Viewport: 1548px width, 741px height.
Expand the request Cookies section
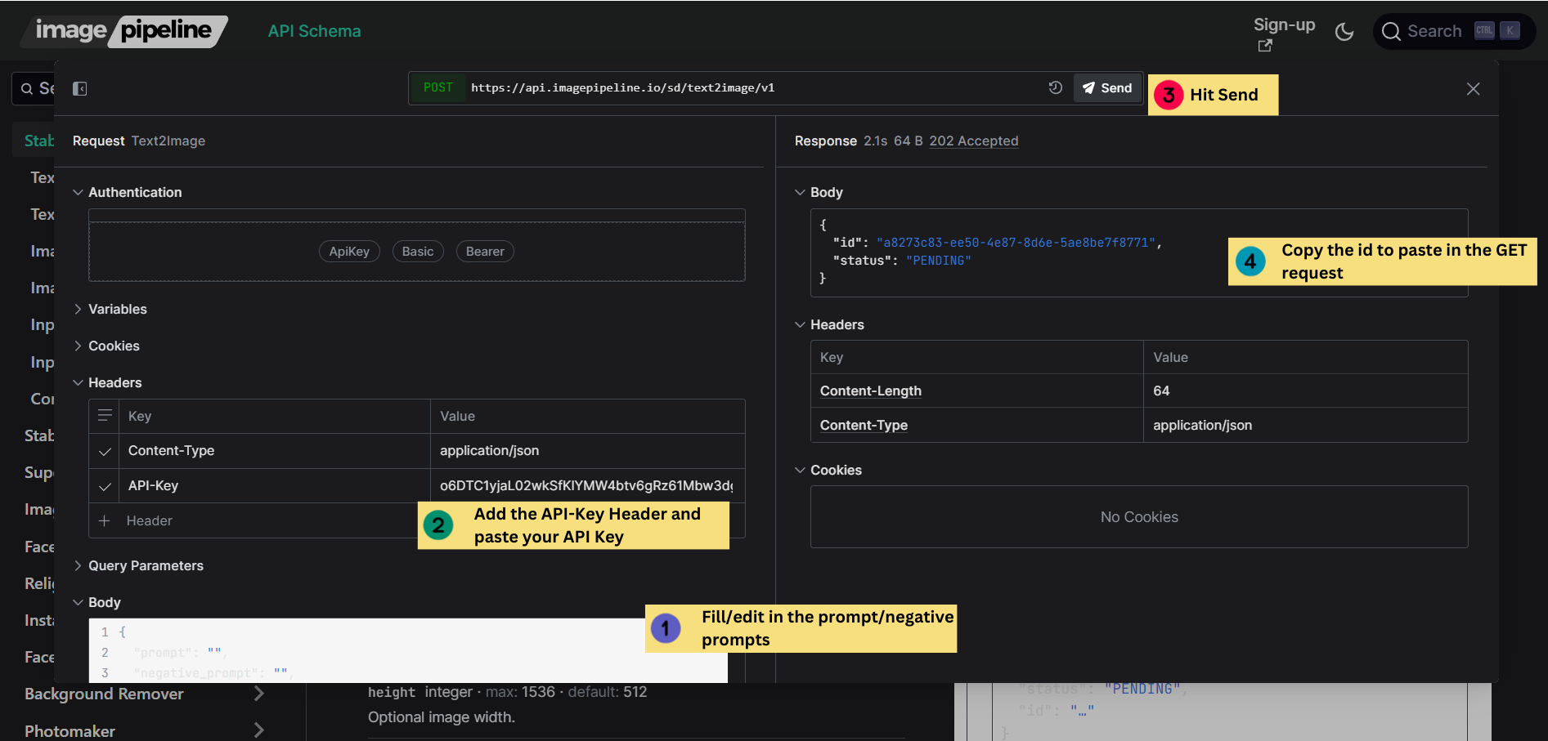click(x=106, y=346)
